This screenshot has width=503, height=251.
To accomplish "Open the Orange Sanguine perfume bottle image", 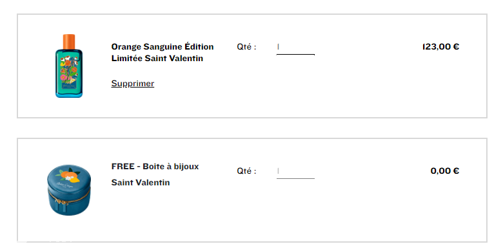I will 69,66.
